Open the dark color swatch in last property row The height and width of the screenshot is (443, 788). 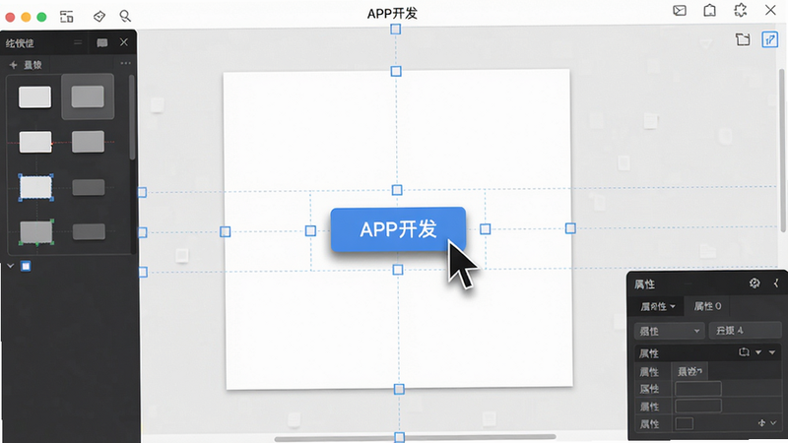tap(684, 423)
